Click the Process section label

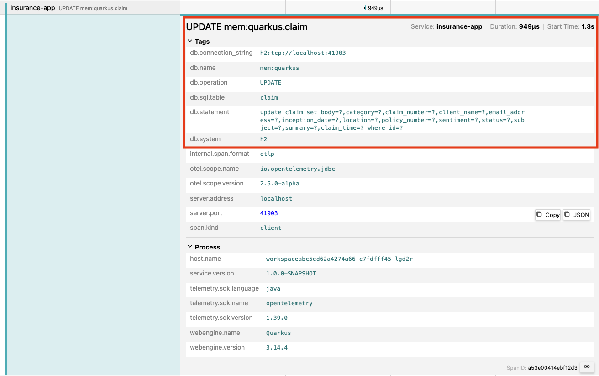point(207,247)
